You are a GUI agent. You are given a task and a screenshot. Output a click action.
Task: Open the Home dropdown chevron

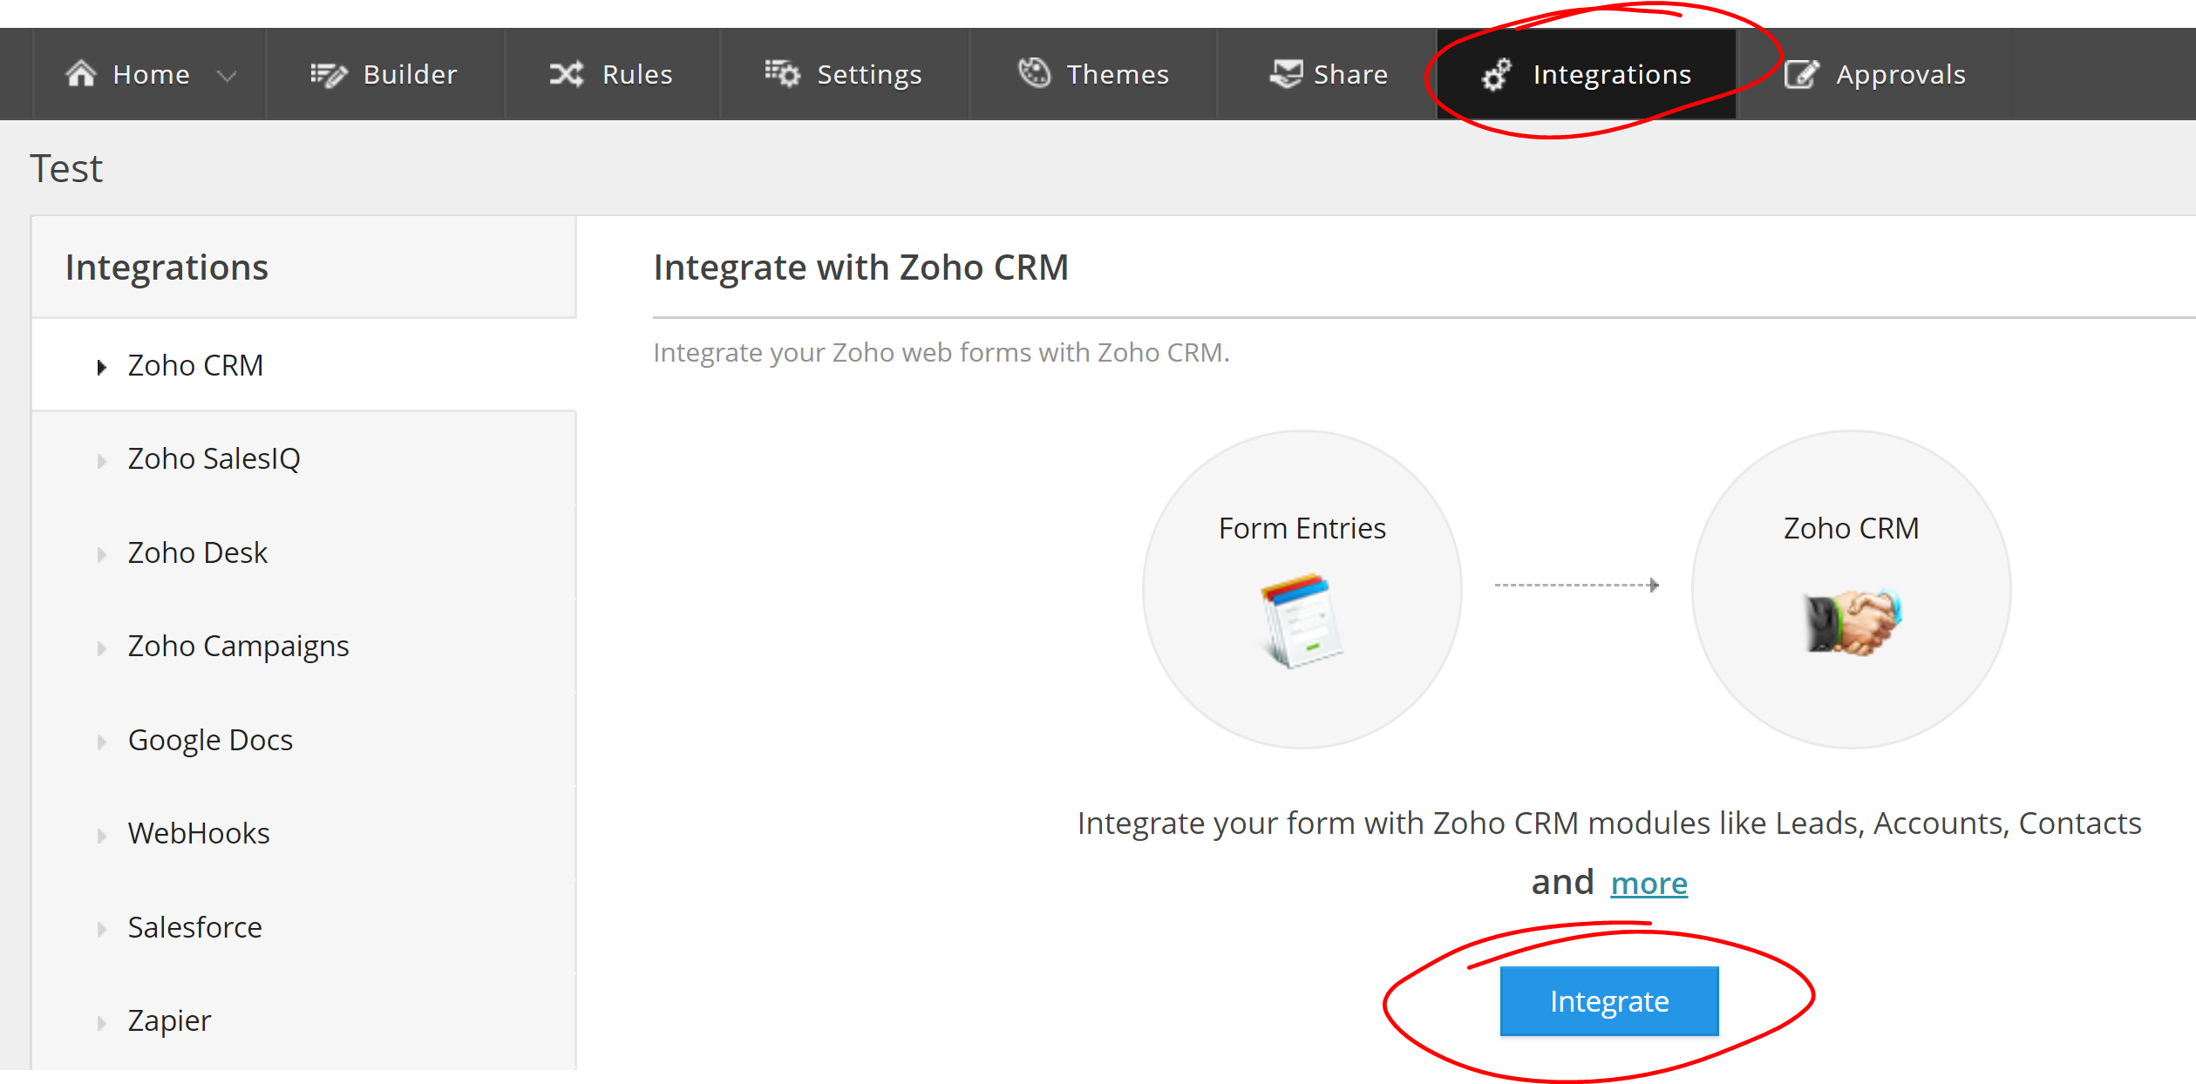[x=227, y=77]
